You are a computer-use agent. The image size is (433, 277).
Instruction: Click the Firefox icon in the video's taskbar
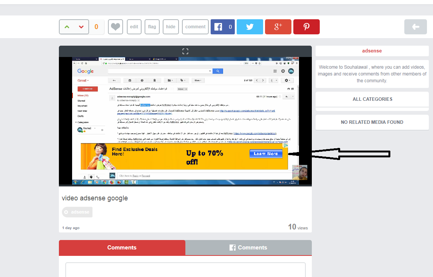point(112,182)
